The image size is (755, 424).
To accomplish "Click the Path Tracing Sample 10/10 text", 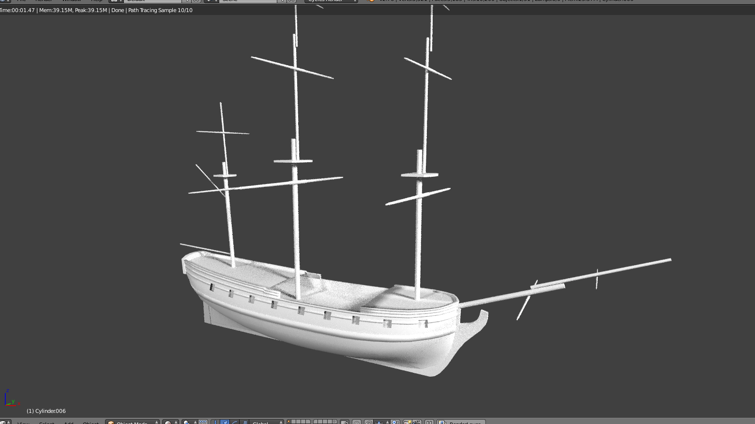I will pyautogui.click(x=160, y=10).
